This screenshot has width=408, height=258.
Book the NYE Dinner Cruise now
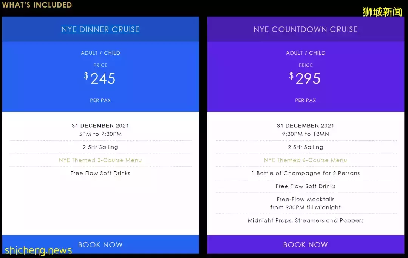coord(100,244)
